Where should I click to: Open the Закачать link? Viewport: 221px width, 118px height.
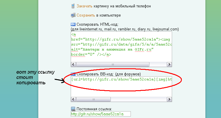click(x=85, y=6)
